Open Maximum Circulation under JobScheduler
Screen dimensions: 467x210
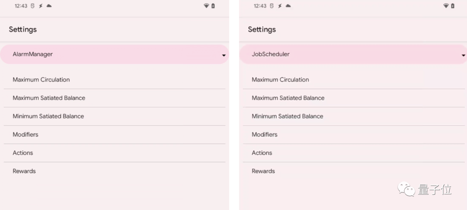pyautogui.click(x=280, y=80)
